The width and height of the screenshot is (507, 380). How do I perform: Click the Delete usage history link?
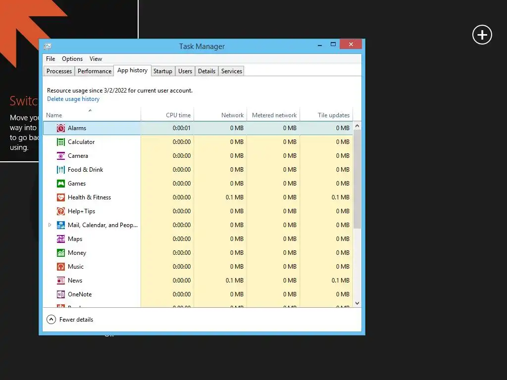tap(73, 99)
